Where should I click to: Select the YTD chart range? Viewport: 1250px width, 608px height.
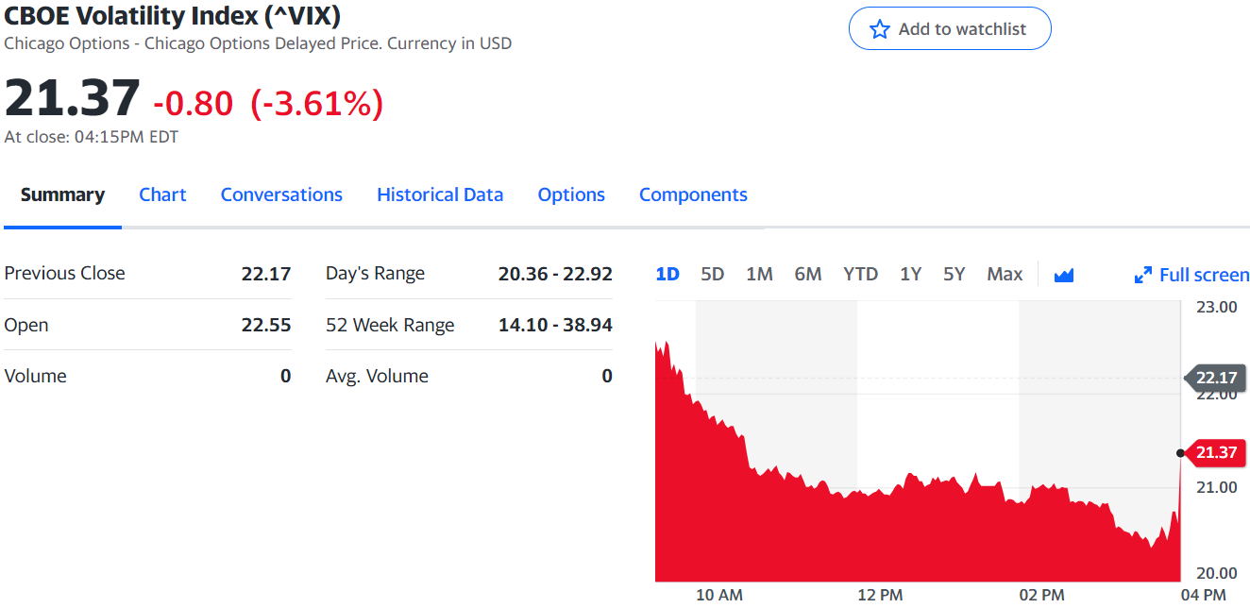(x=860, y=274)
